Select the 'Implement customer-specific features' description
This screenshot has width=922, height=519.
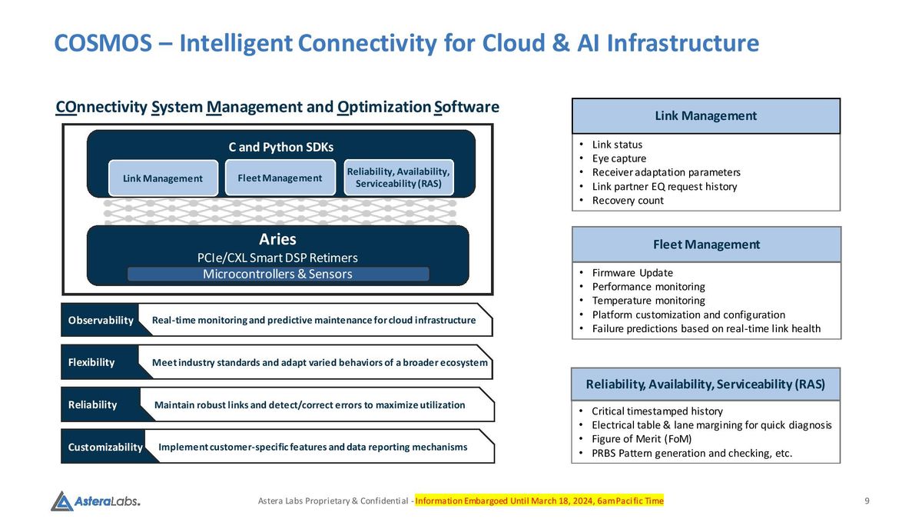(313, 447)
